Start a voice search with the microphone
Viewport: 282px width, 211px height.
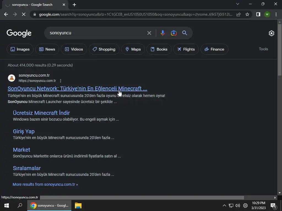pos(162,33)
